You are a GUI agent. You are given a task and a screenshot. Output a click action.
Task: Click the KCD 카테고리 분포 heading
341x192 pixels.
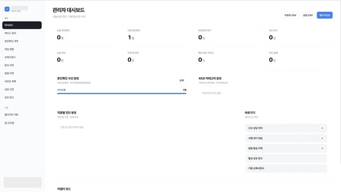pos(210,78)
